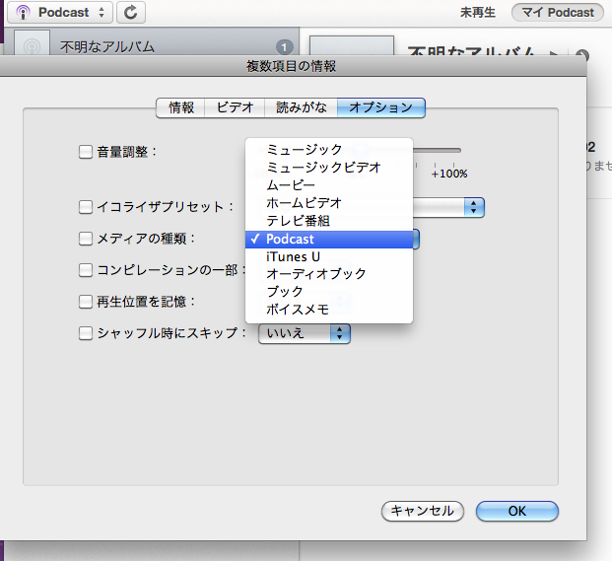Viewport: 612px width, 561px height.
Task: Switch to the ビデオ tab
Action: 235,107
